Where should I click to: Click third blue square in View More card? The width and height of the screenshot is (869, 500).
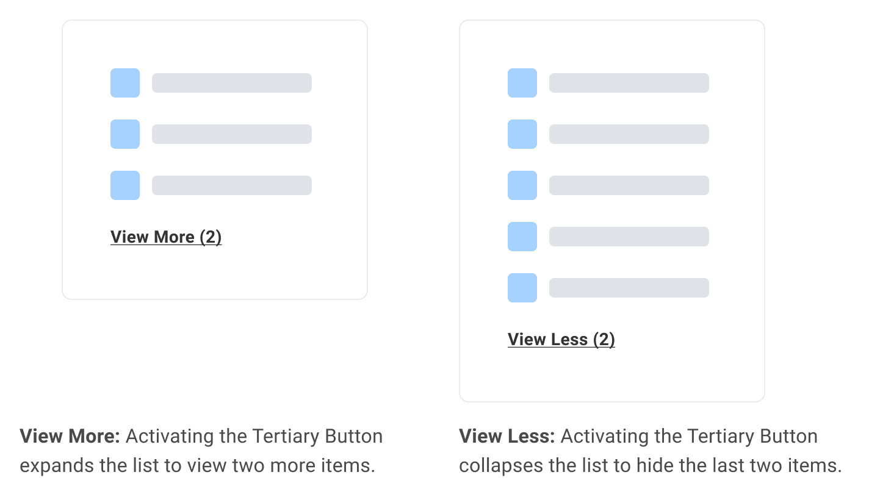point(125,185)
